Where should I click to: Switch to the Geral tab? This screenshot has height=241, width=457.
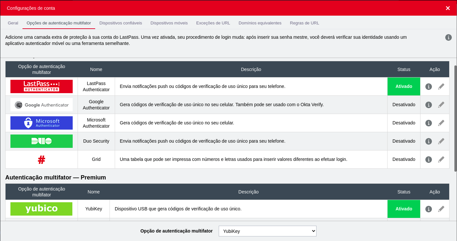click(x=13, y=23)
